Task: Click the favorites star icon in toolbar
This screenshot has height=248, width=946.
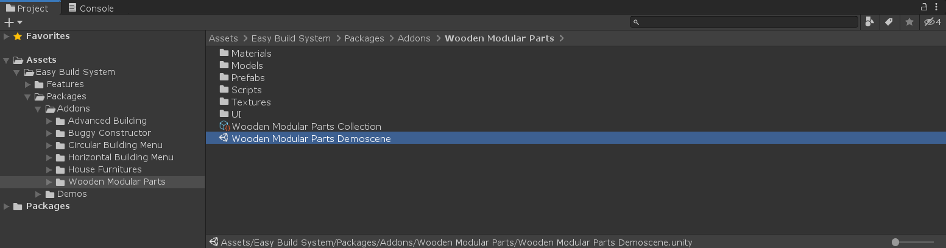Action: point(909,22)
